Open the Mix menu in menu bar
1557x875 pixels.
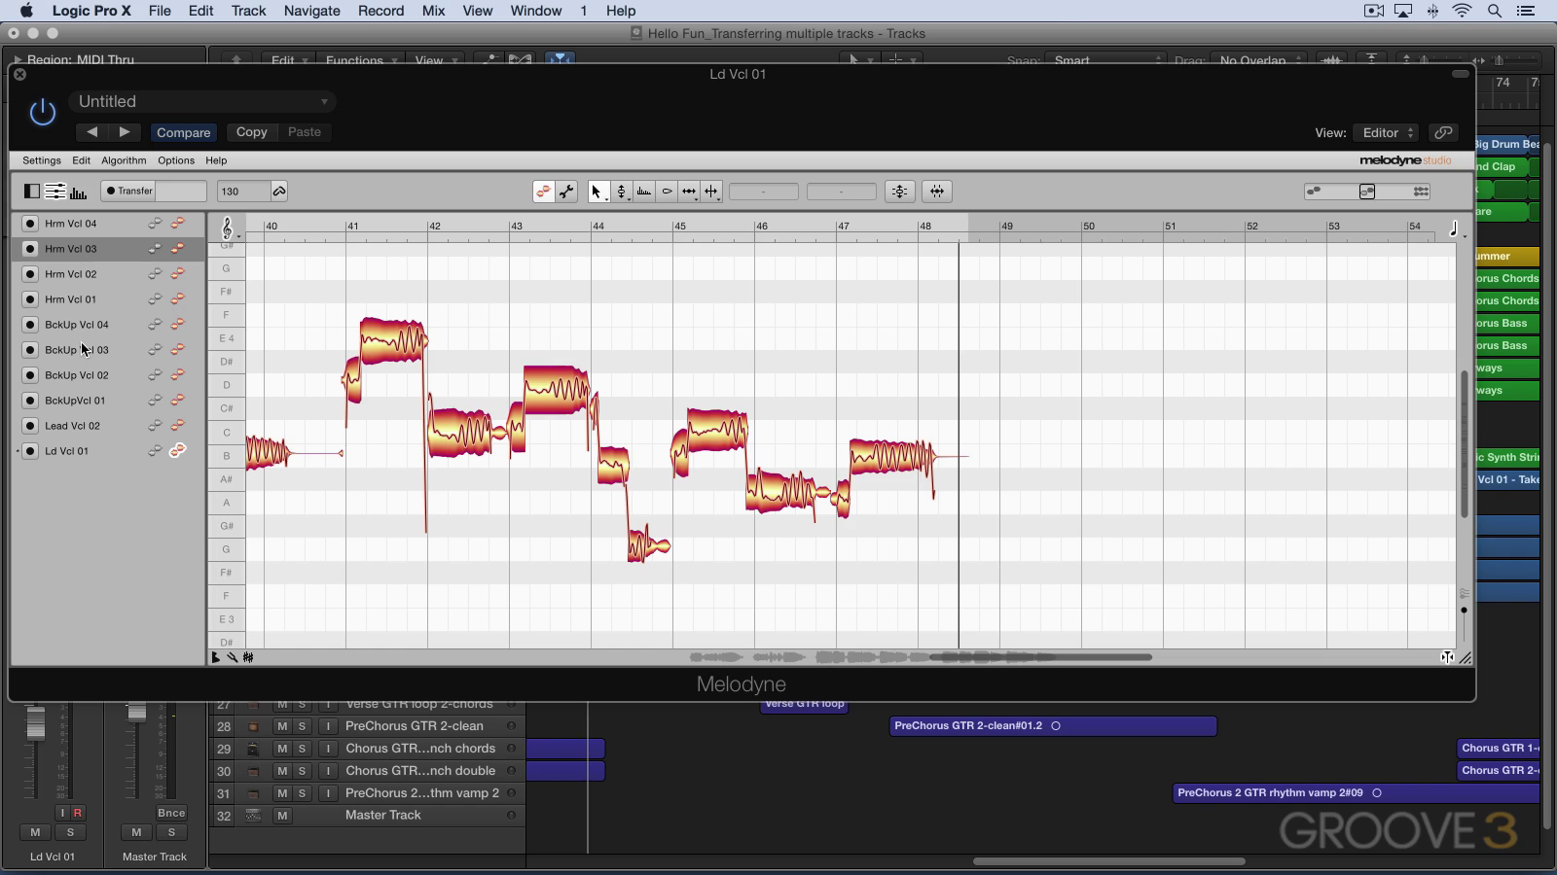pyautogui.click(x=433, y=11)
